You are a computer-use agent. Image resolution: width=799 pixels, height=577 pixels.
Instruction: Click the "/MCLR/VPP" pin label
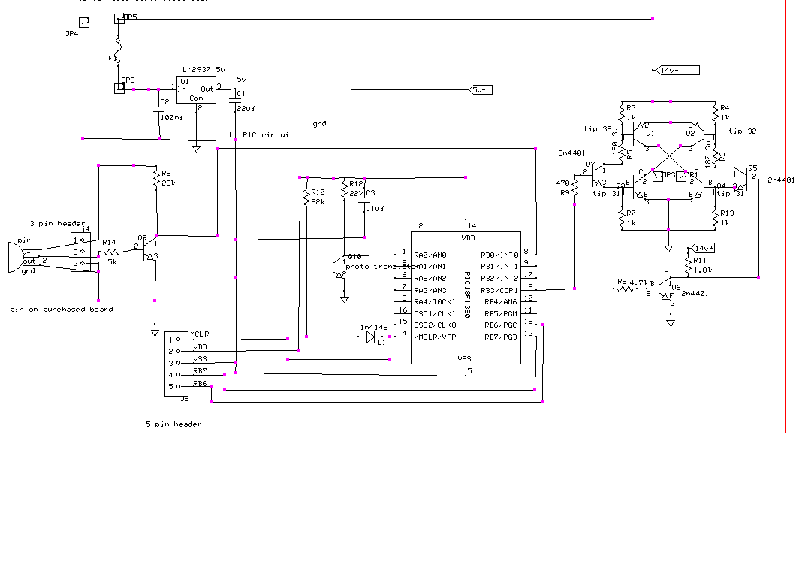(x=436, y=337)
